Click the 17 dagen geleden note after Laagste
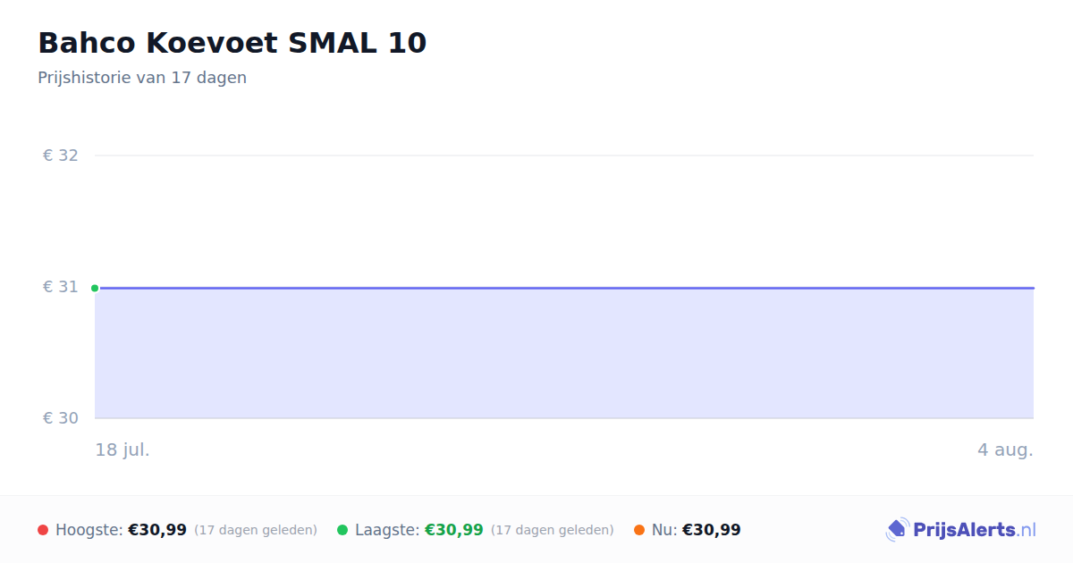 (553, 530)
